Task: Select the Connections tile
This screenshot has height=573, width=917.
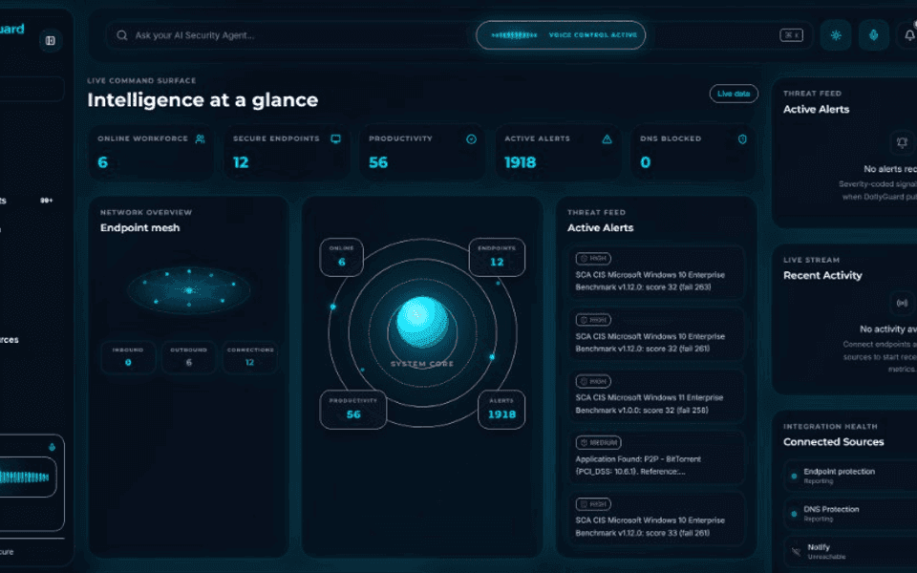Action: (249, 356)
